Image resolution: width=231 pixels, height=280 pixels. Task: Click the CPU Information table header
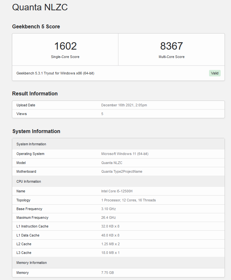click(x=118, y=181)
